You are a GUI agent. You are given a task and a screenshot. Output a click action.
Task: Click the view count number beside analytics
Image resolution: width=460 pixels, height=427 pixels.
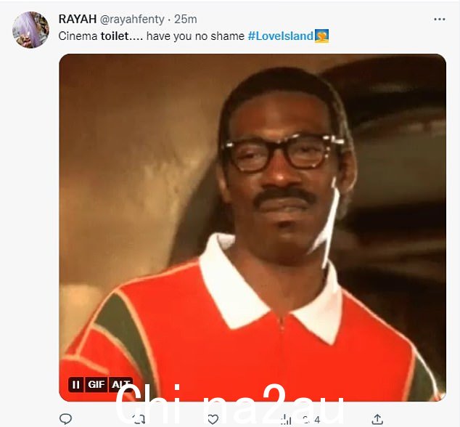[313, 420]
